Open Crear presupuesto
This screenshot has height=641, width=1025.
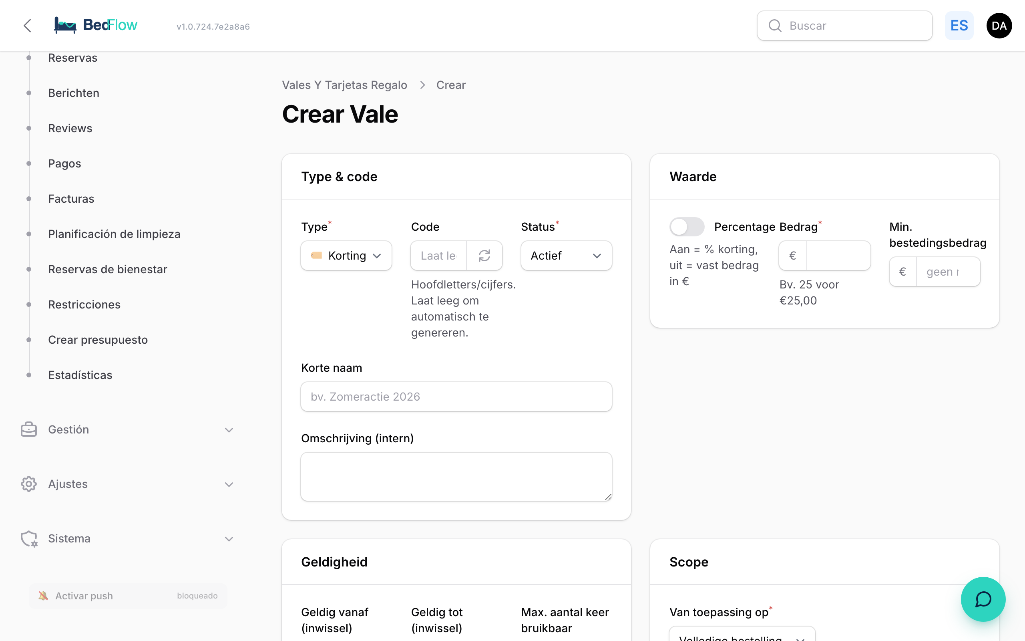(x=97, y=340)
